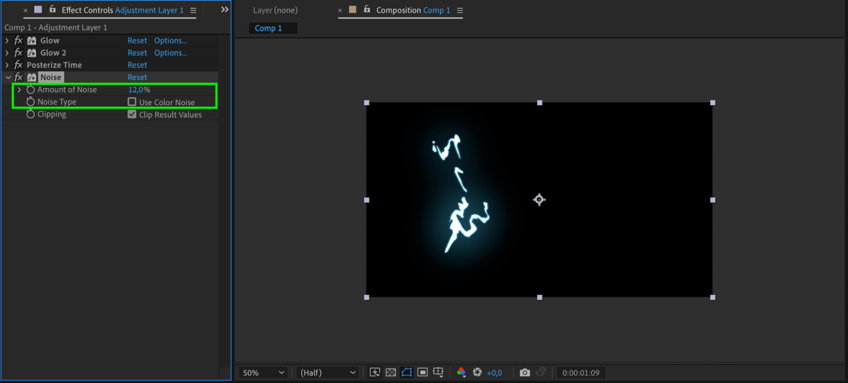The image size is (848, 383).
Task: Uncheck Clip Result Values checkbox
Action: (132, 114)
